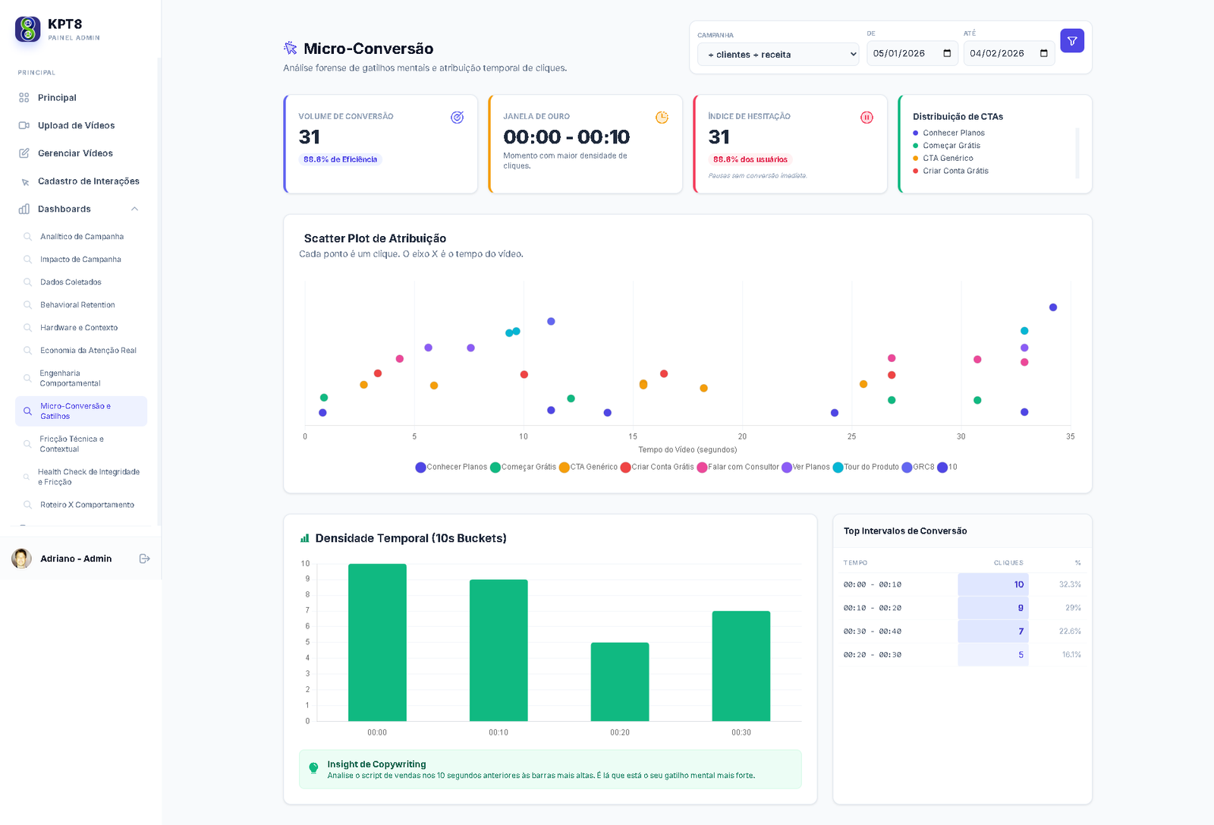Click the target icon in Volume de Conversão

pyautogui.click(x=457, y=118)
